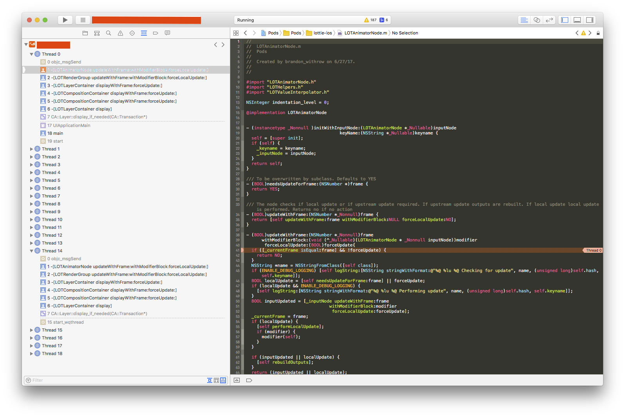Open the Breakpoint navigator icon
The width and height of the screenshot is (625, 417).
point(155,33)
